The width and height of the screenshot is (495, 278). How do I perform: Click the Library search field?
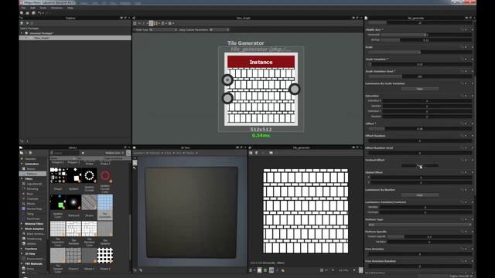[x=65, y=153]
